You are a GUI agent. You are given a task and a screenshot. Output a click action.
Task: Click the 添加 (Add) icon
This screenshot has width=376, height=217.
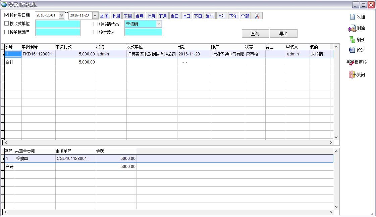[x=352, y=17]
